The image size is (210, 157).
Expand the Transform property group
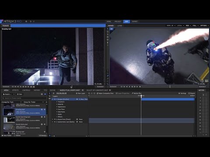tap(57, 102)
